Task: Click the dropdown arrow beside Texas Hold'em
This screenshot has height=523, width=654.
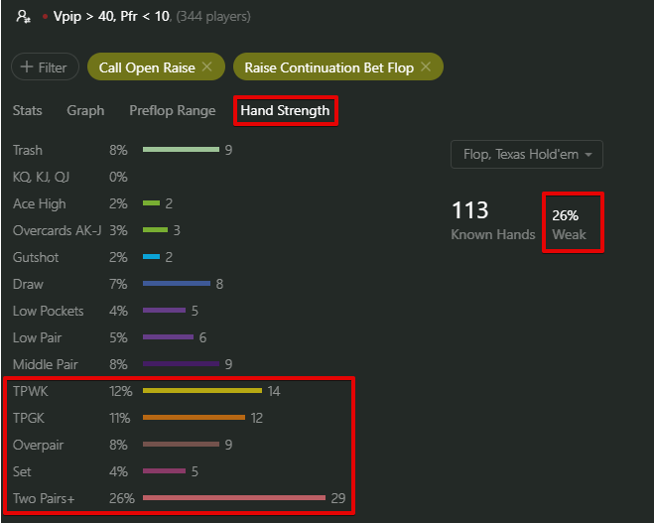Action: [589, 155]
